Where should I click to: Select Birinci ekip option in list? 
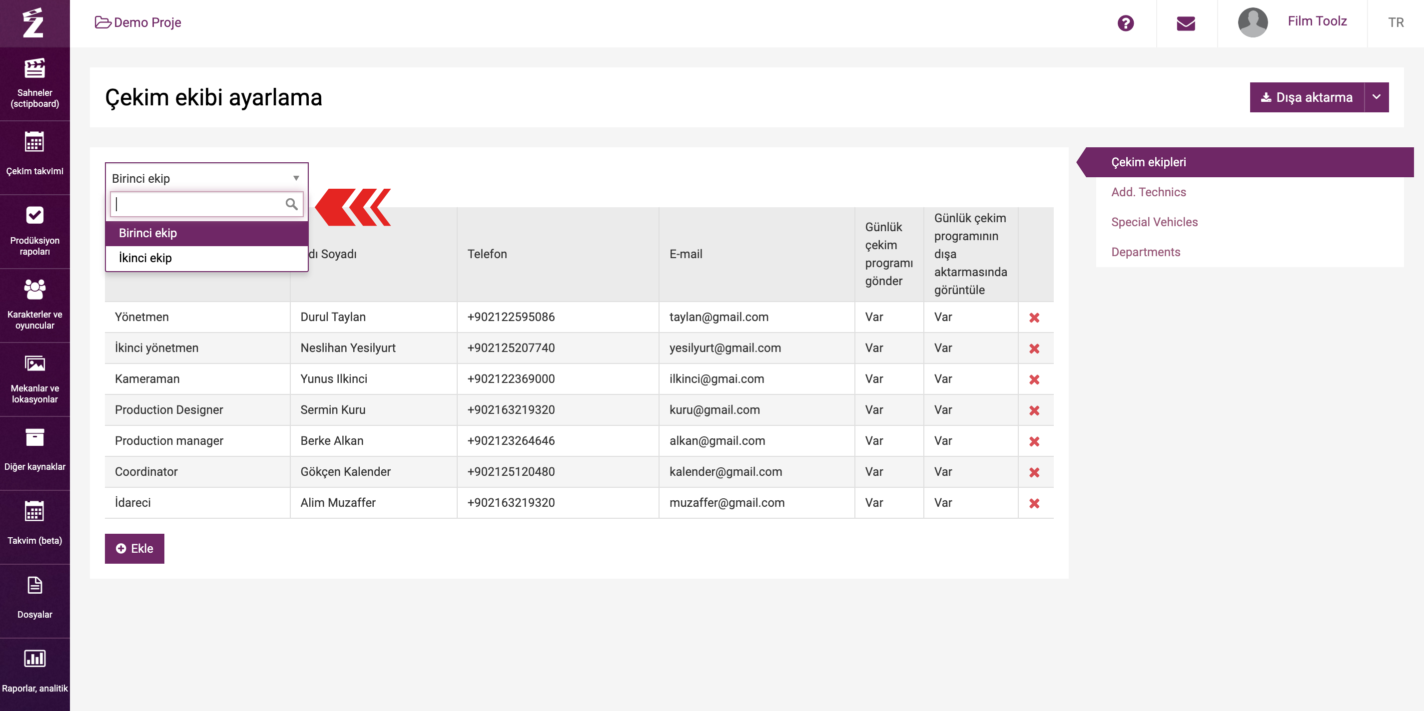pyautogui.click(x=206, y=233)
